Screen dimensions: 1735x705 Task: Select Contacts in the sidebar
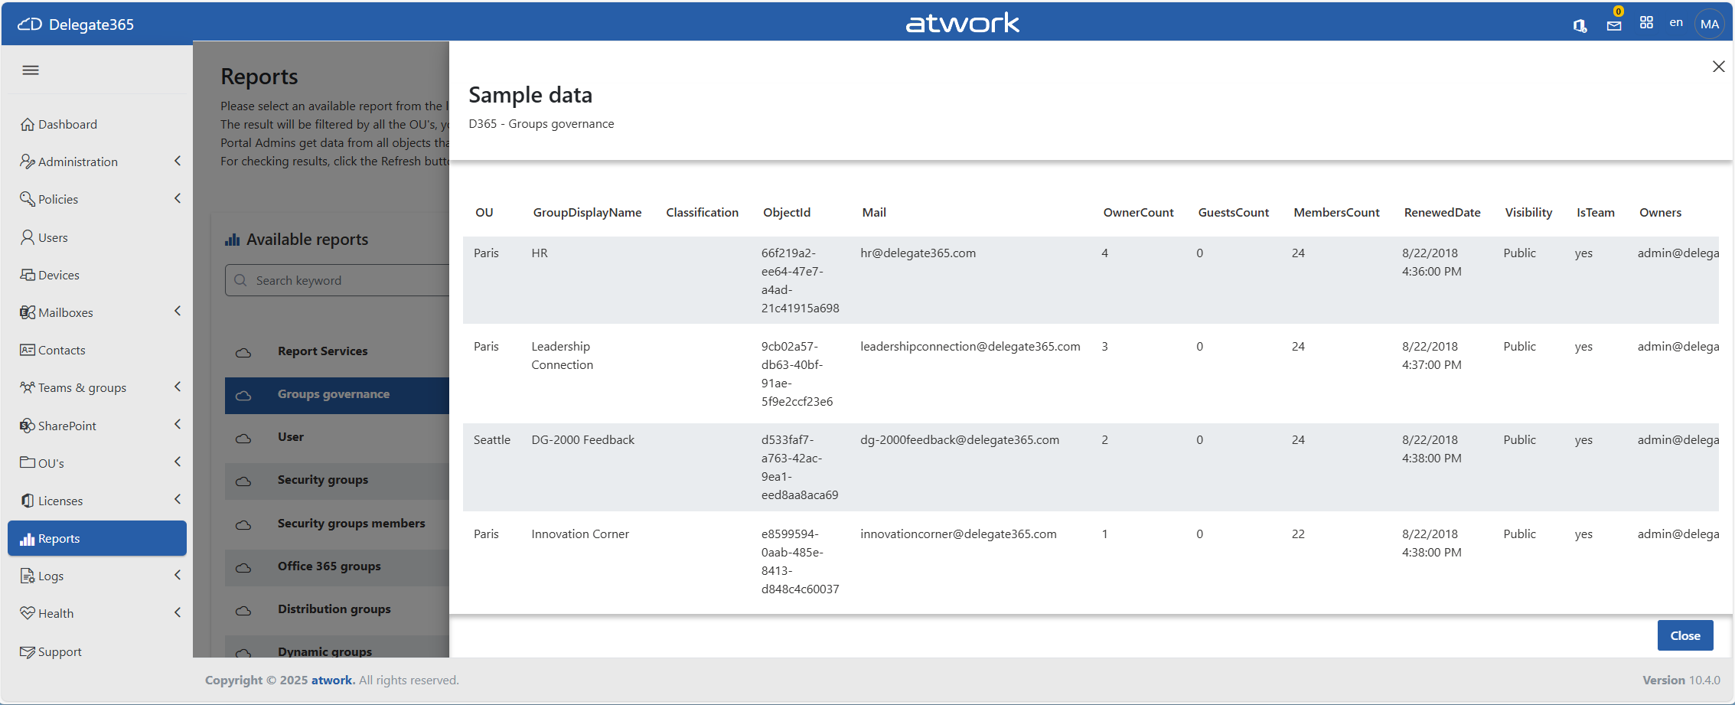[61, 350]
